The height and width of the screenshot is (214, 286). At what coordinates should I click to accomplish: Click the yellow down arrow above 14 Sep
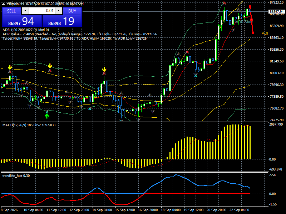104,69
